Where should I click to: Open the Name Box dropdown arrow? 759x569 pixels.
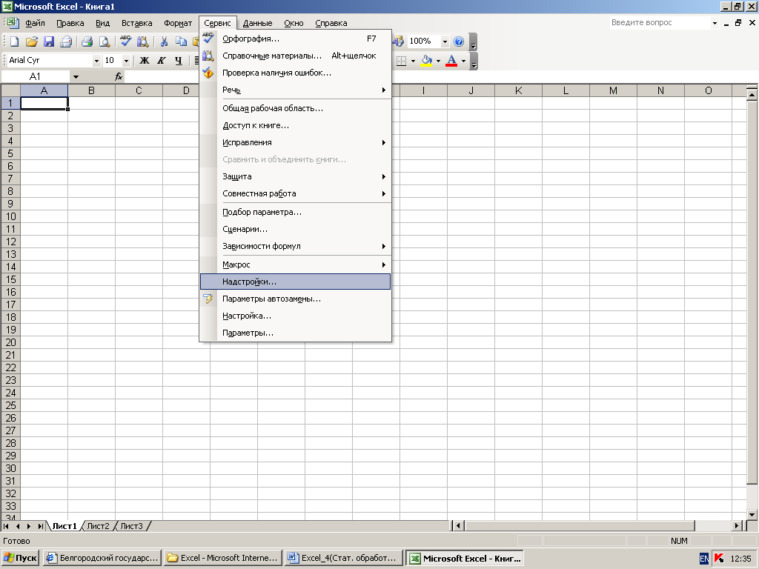tap(76, 76)
